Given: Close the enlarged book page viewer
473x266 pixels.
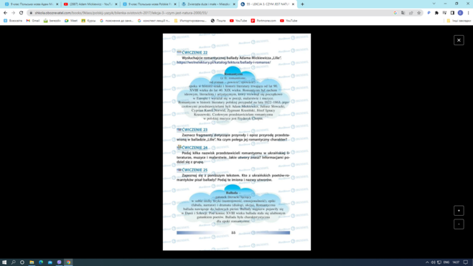Looking at the screenshot, I should coord(459,40).
